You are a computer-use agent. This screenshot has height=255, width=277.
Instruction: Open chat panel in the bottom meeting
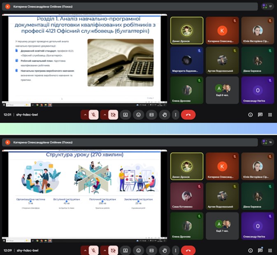260,250
